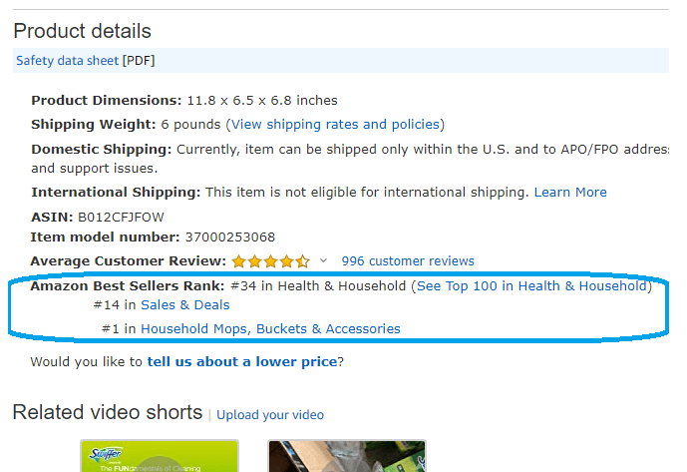The height and width of the screenshot is (472, 687).
Task: Select the ASIN value B012CFJFOW
Action: [x=121, y=218]
